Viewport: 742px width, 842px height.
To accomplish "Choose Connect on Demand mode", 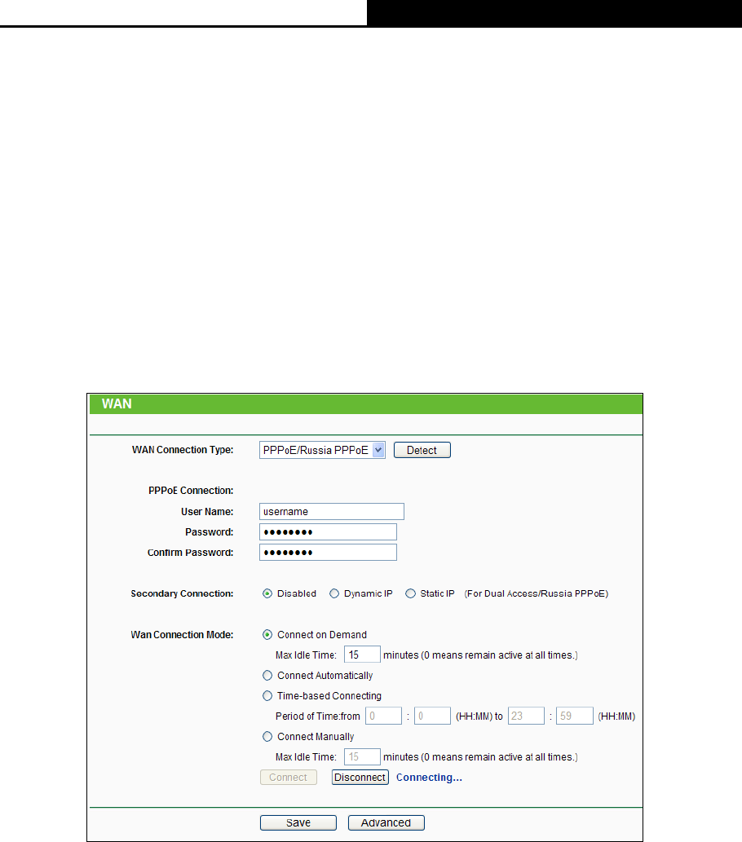I will point(267,635).
